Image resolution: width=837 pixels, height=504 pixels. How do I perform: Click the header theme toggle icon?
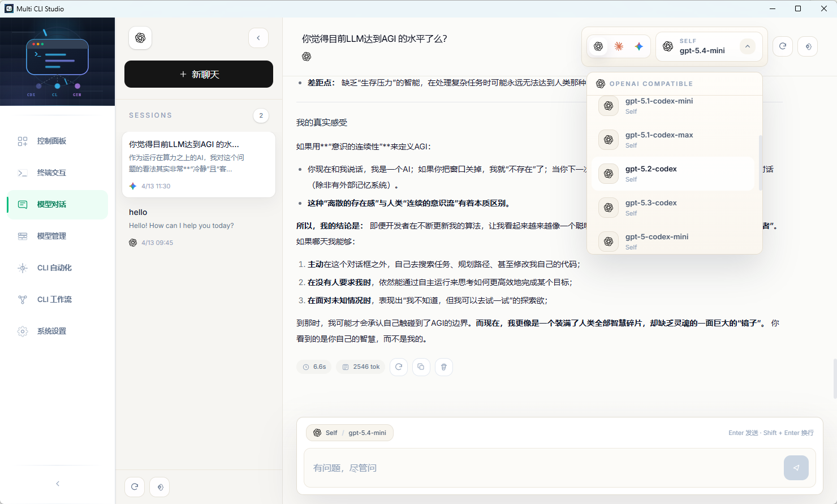(x=808, y=46)
